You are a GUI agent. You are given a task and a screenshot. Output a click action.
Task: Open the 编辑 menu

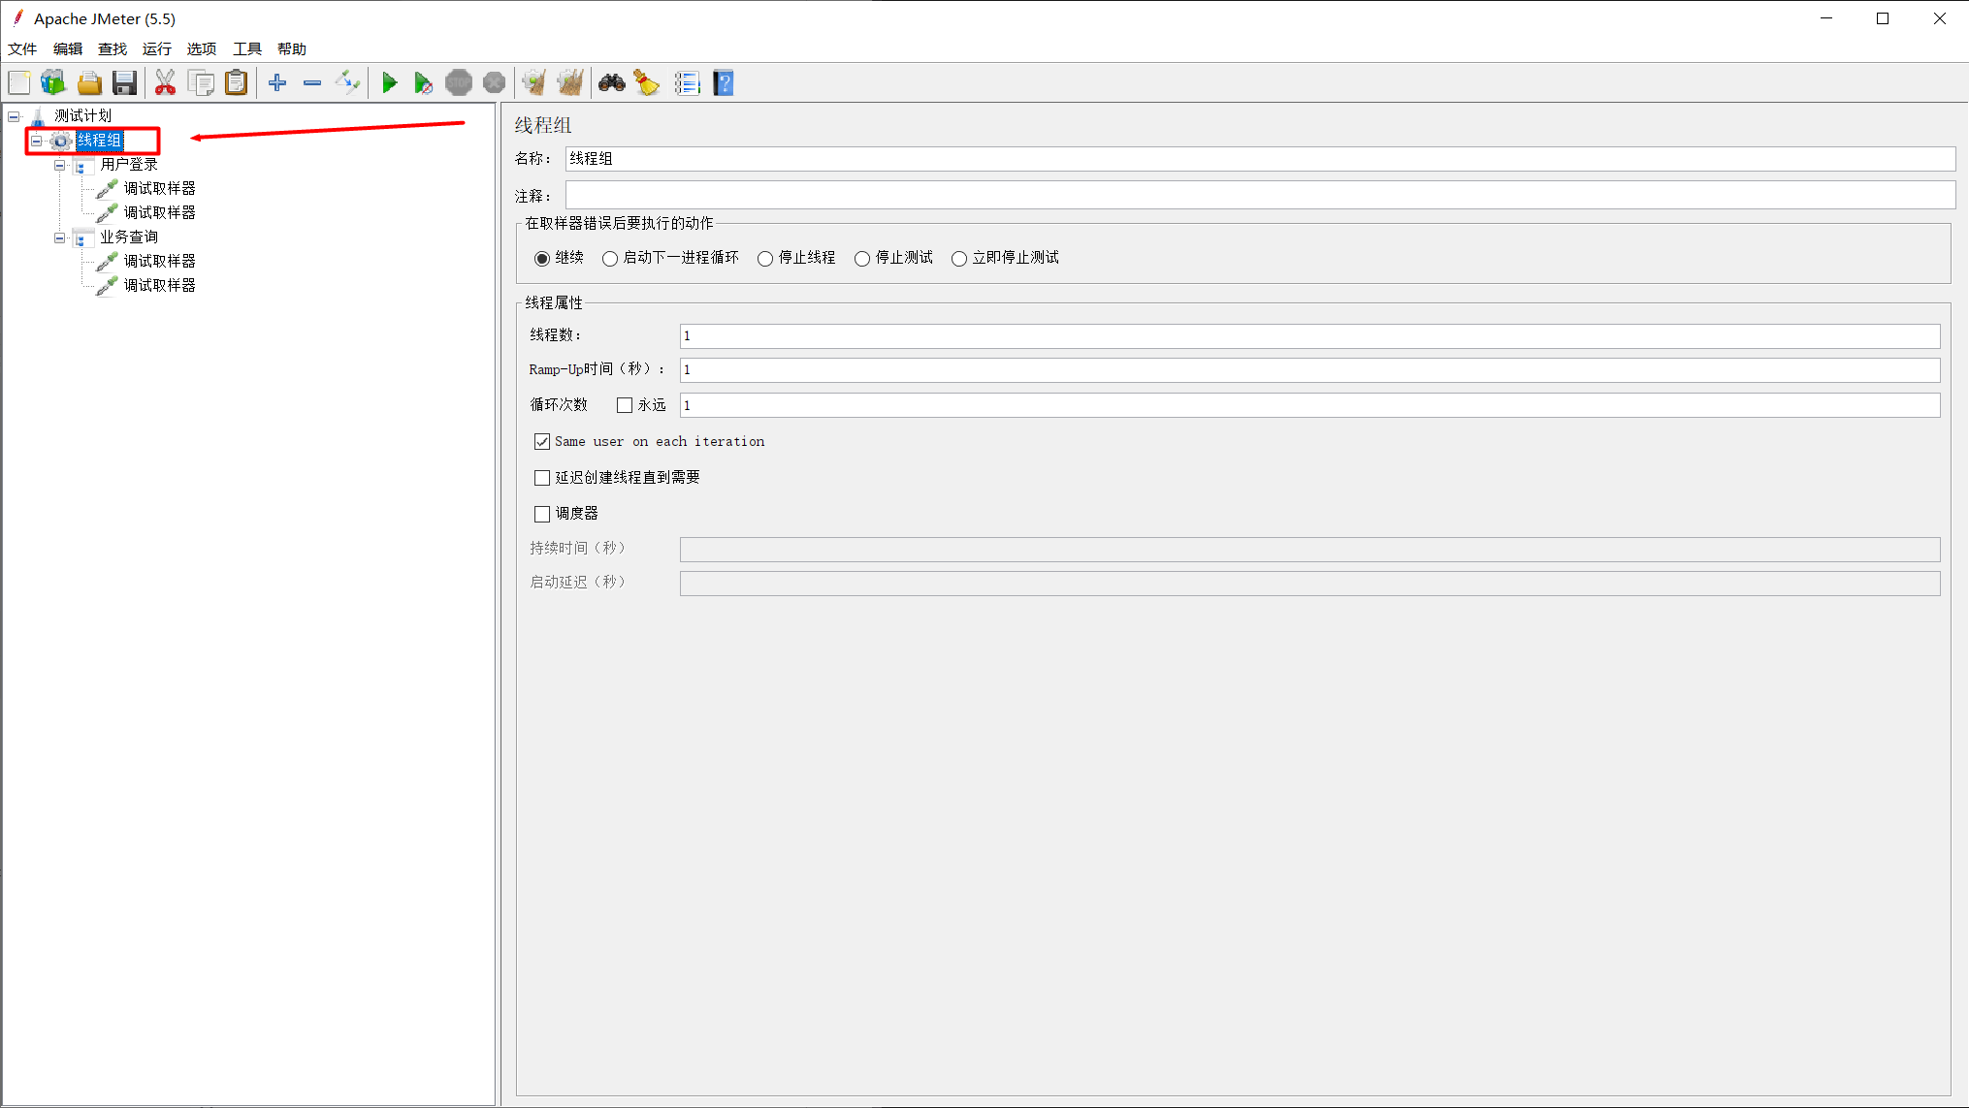click(68, 49)
